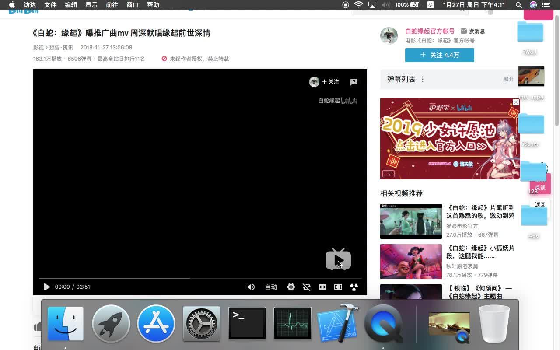Open Terminal from the Dock

click(247, 324)
